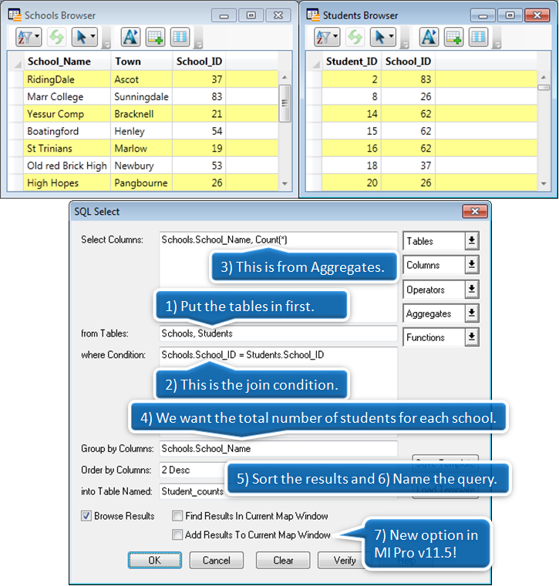The image size is (559, 586).
Task: Select Student_ID 8 cell in Students Browser
Action: pos(352,96)
